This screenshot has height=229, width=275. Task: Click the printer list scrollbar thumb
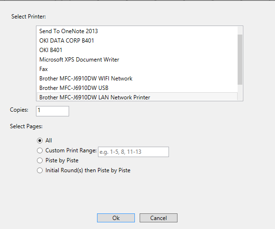tap(240, 60)
